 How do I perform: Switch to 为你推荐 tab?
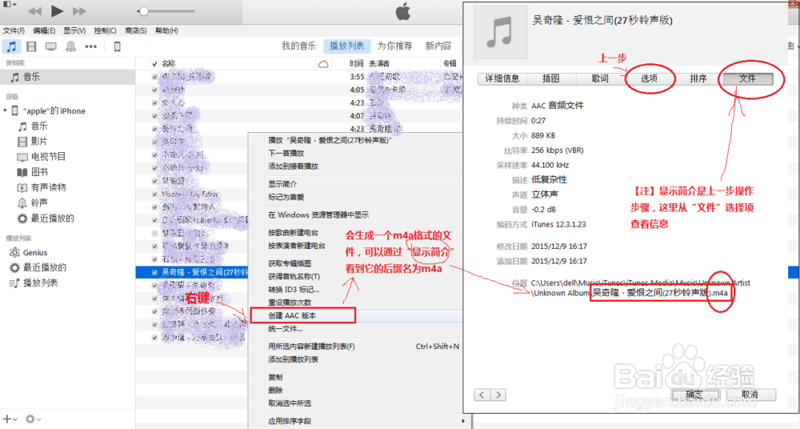[395, 46]
